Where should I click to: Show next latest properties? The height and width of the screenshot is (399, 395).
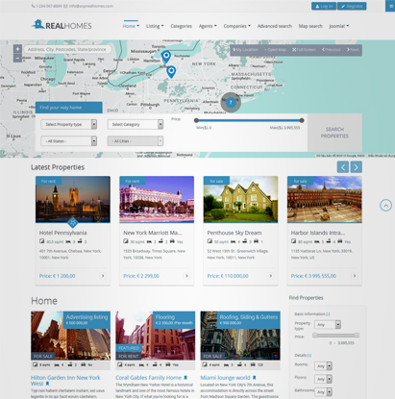(x=357, y=167)
